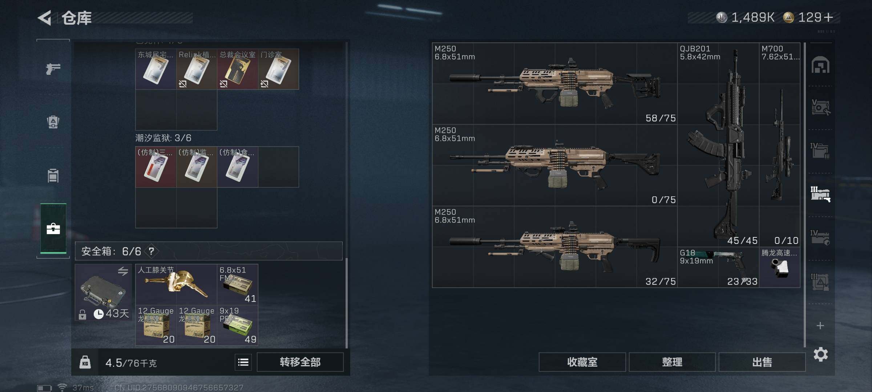Go back using the arrow beside 仓库
This screenshot has height=392, width=872.
(x=45, y=18)
